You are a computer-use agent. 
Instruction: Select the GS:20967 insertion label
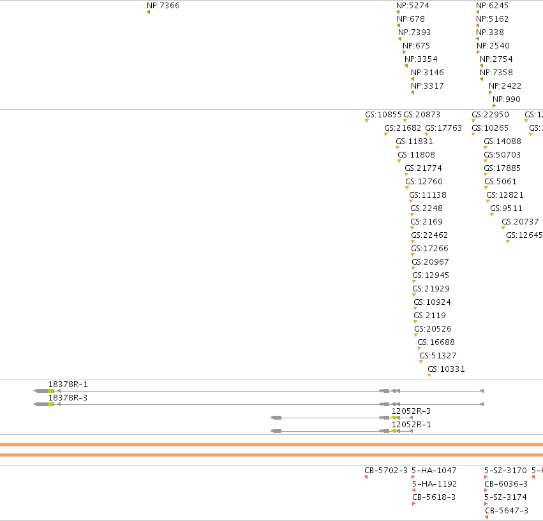[430, 262]
